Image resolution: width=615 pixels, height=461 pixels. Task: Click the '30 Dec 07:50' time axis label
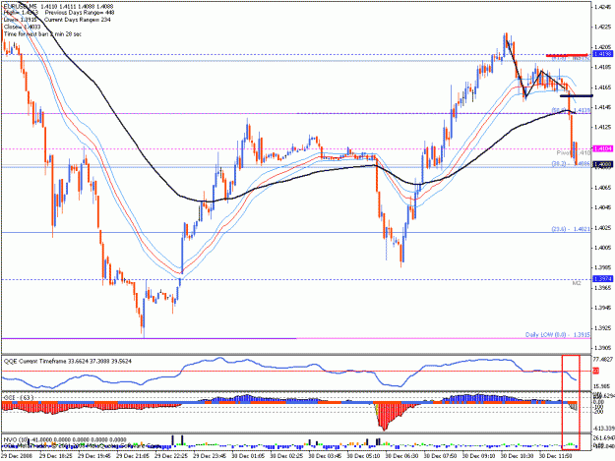tap(440, 456)
